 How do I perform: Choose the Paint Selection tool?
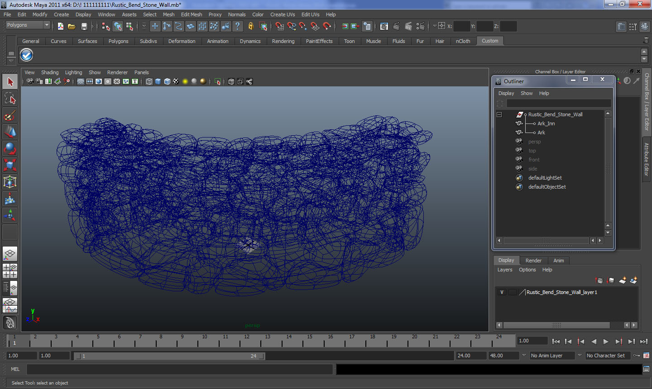point(10,115)
